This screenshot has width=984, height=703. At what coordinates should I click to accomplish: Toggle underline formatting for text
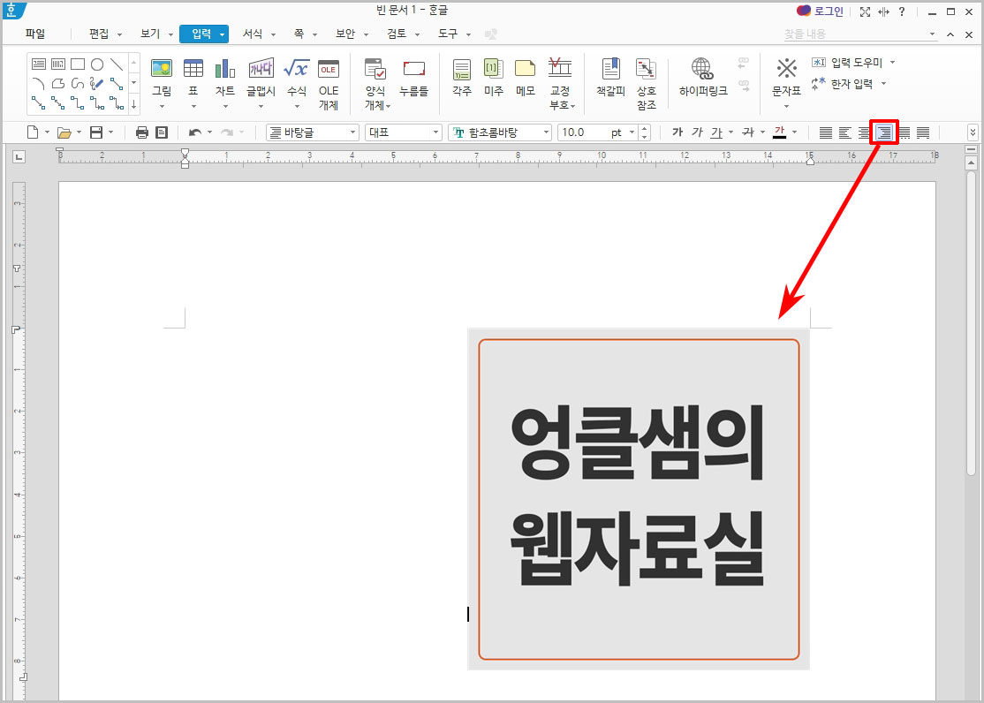[x=717, y=132]
